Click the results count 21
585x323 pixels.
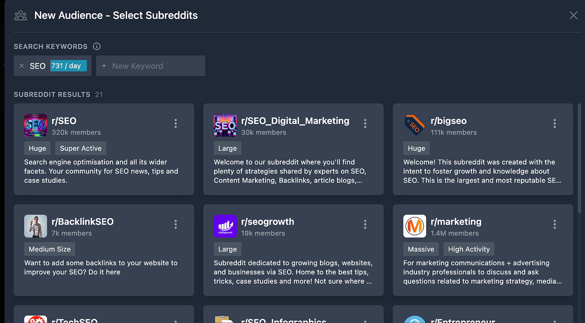(99, 95)
